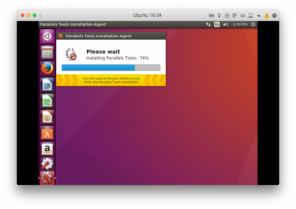The width and height of the screenshot is (296, 209).
Task: Launch Firefox web browser
Action: click(x=47, y=68)
